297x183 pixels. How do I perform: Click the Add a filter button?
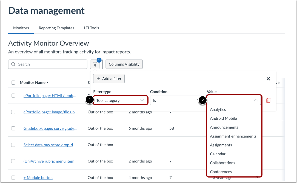(109, 79)
